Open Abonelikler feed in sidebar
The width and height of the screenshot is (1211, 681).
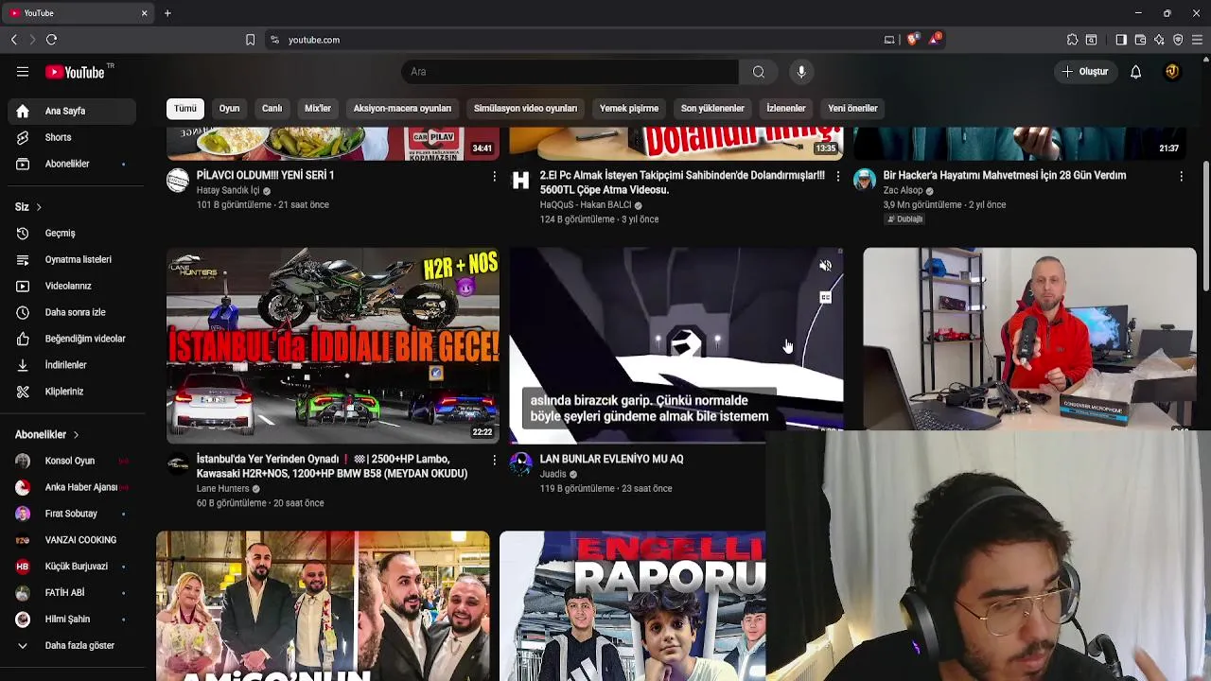click(71, 164)
